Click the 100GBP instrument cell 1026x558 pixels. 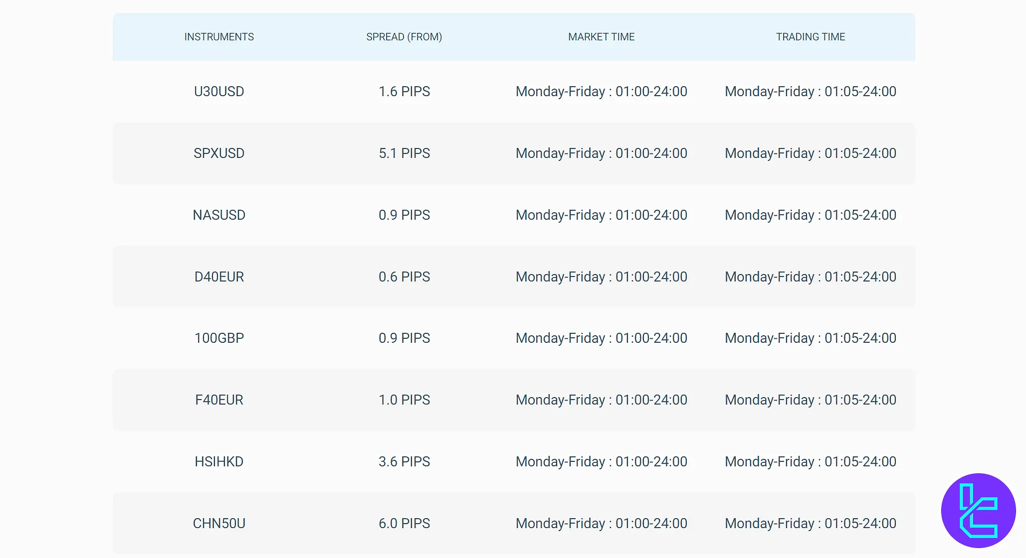pos(219,338)
